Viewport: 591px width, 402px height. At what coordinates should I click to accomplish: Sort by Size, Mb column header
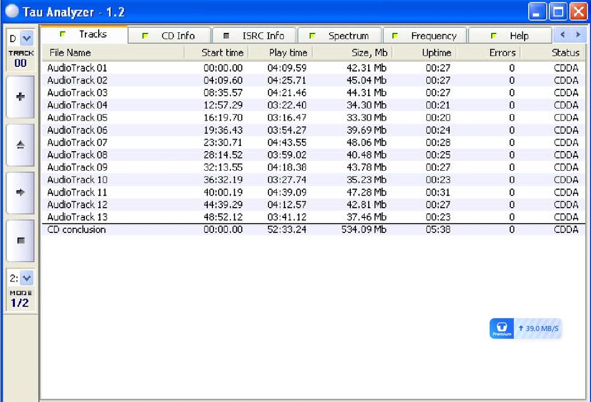click(x=353, y=52)
